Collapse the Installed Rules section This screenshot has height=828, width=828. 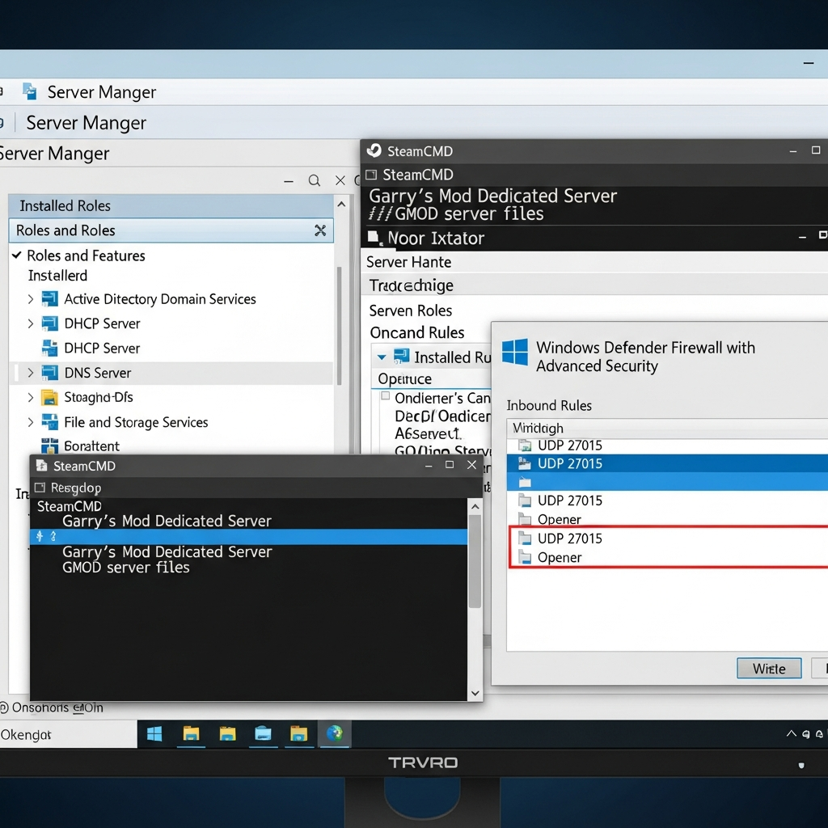tap(381, 357)
